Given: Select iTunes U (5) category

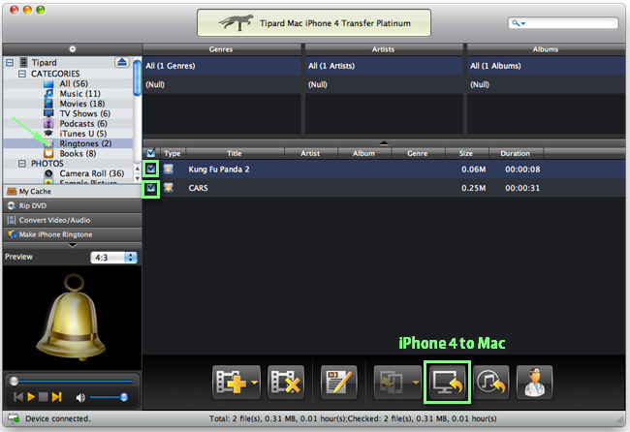Looking at the screenshot, I should coord(82,134).
